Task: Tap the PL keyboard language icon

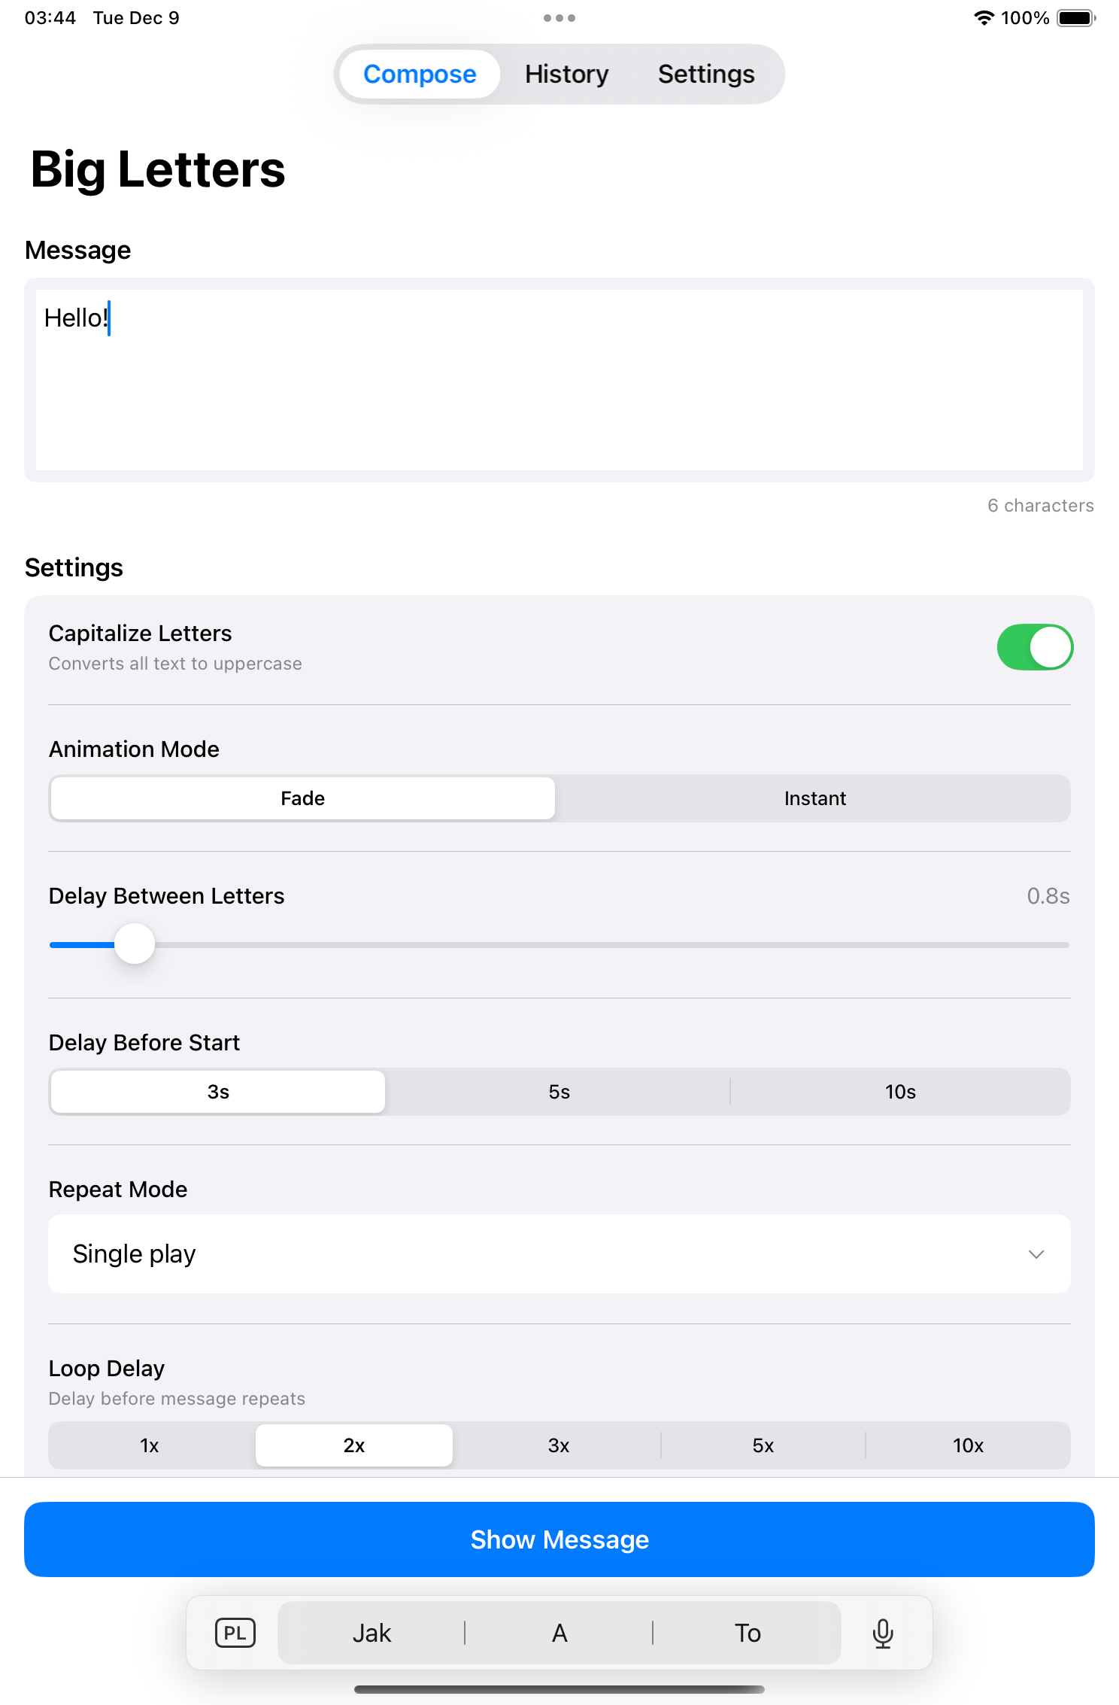Action: click(x=235, y=1634)
